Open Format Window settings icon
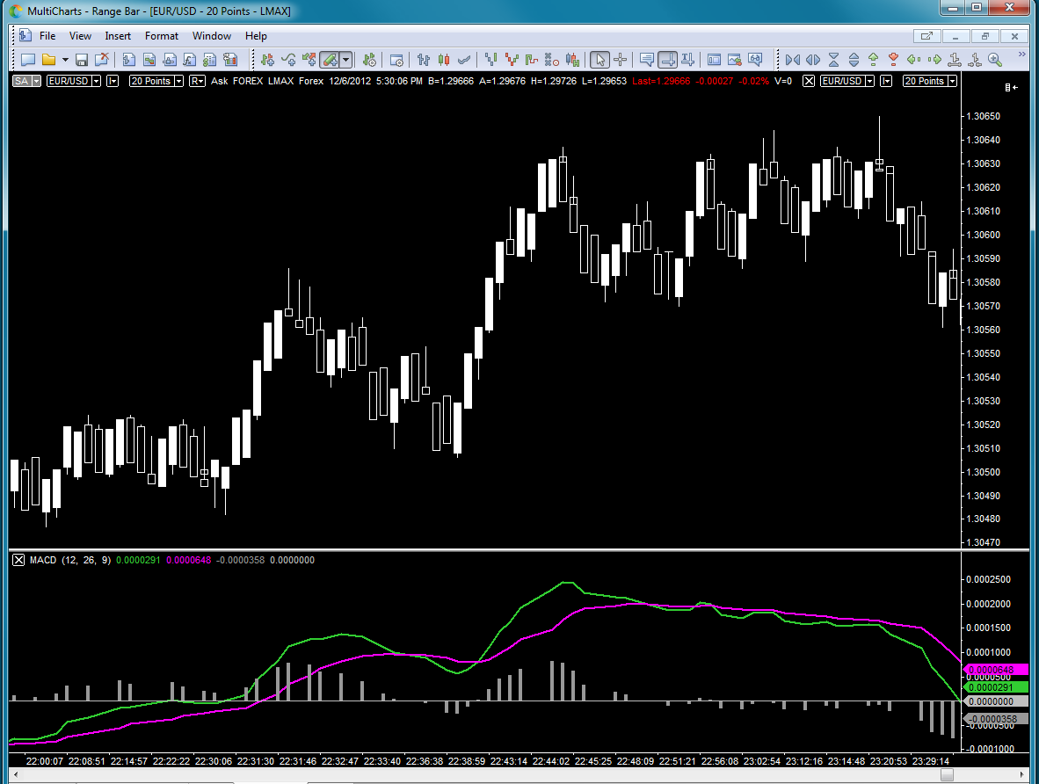 396,61
